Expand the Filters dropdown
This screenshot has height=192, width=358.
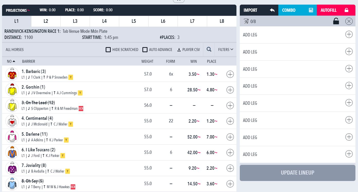tap(226, 50)
